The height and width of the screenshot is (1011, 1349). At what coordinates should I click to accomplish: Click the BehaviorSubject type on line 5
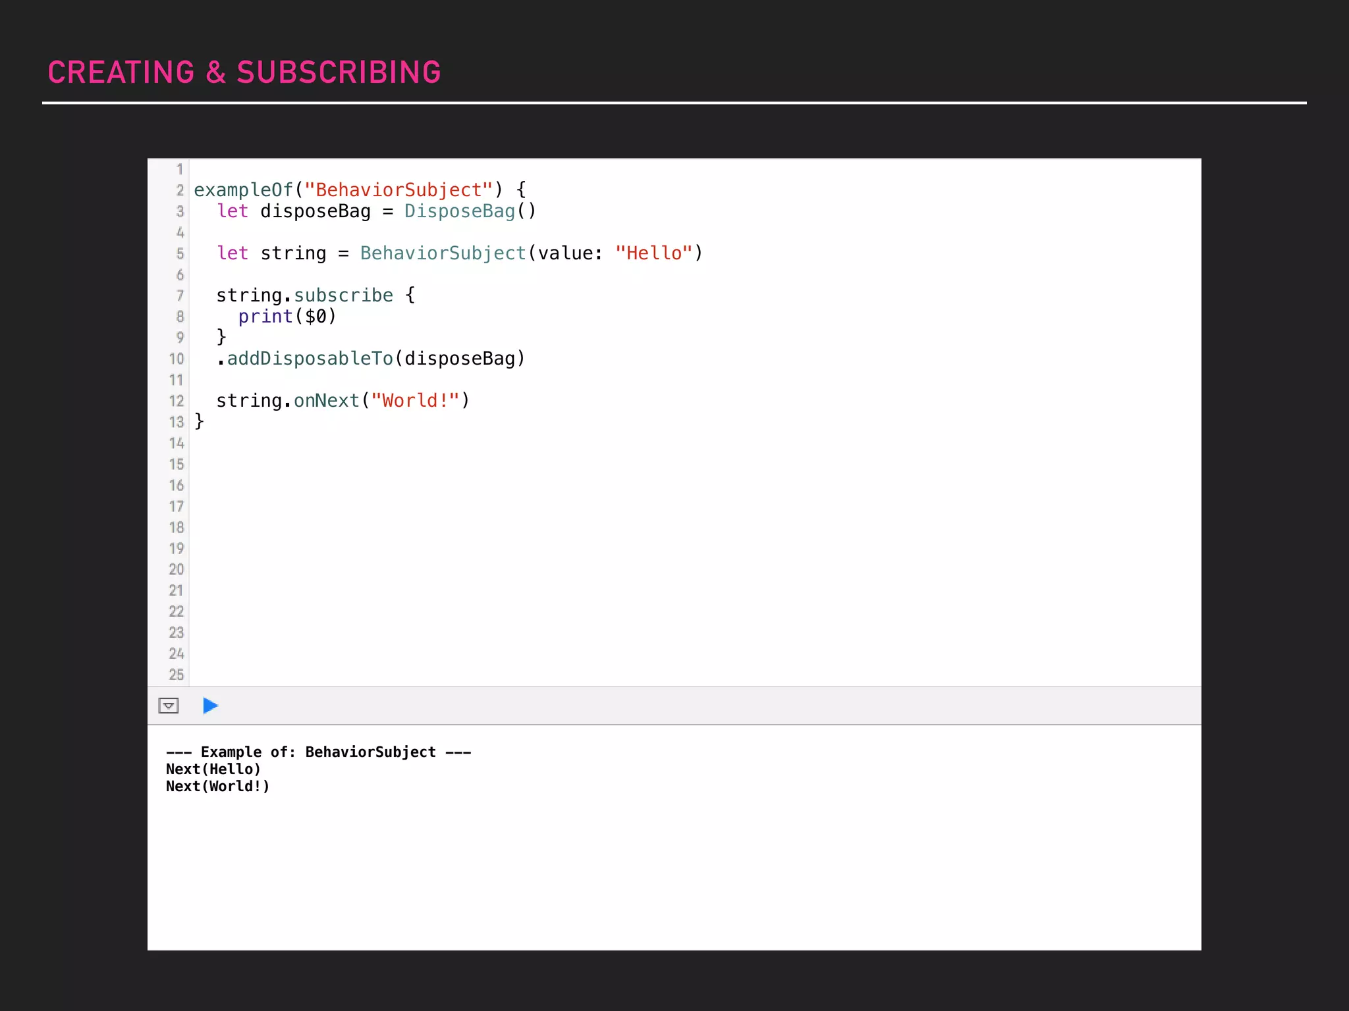pos(443,253)
